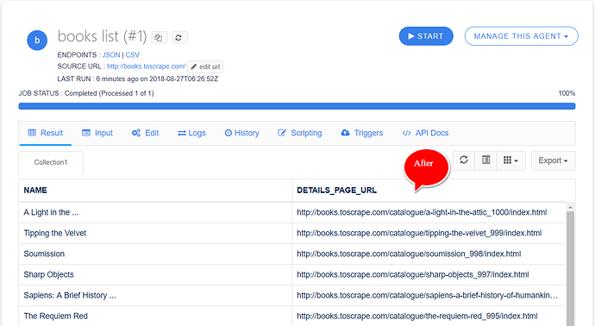Click the copy agent icon beside books list title

tap(159, 37)
